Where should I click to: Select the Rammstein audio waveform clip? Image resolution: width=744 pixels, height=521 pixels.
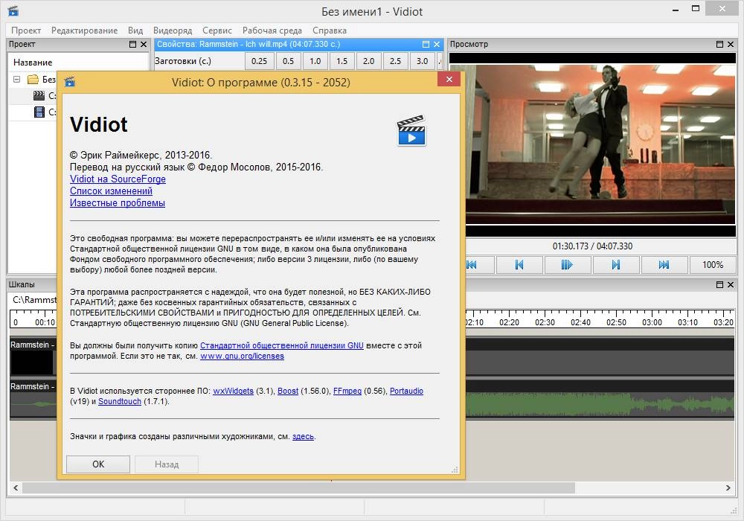tap(600, 400)
